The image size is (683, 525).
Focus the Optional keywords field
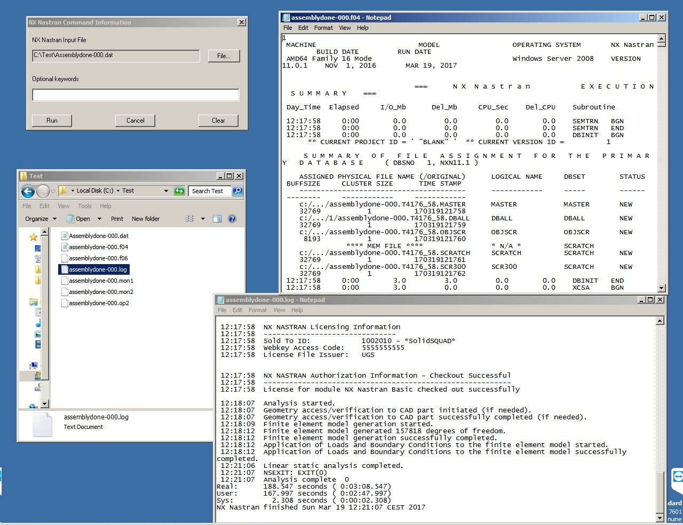coord(136,95)
